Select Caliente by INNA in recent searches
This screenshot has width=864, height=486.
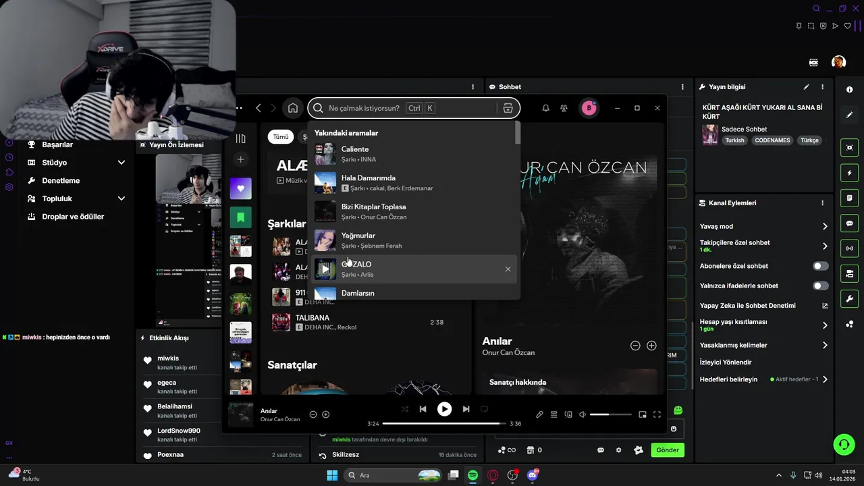point(414,154)
